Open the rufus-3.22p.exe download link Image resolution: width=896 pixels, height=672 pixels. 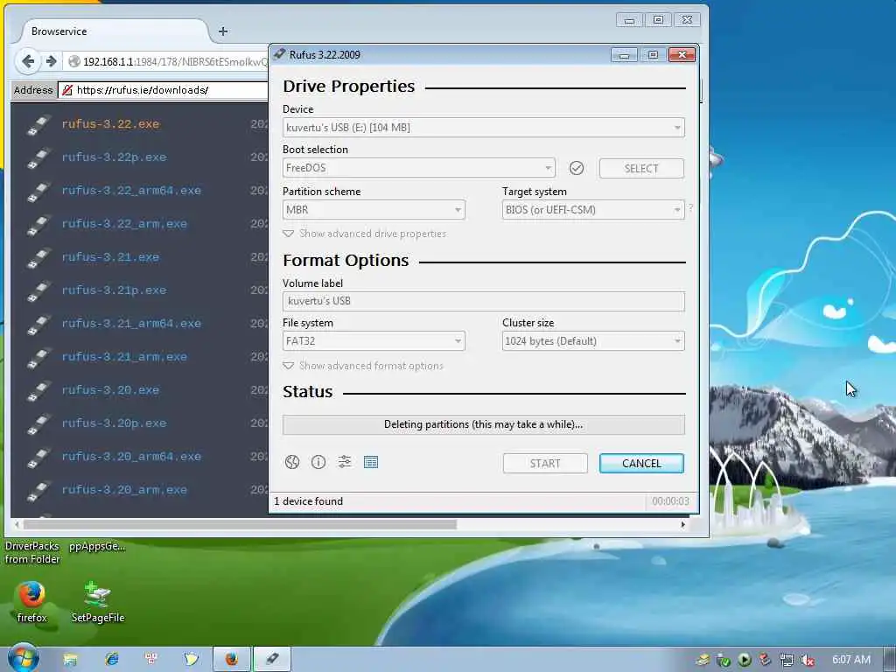pos(115,157)
